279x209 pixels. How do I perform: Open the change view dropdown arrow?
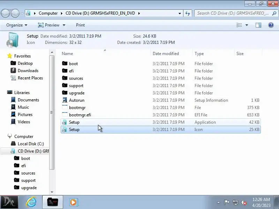[247, 25]
